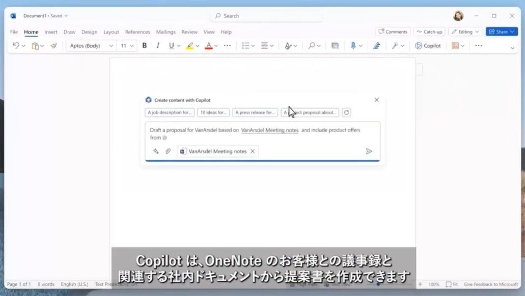This screenshot has height=296, width=525.
Task: Click the Designer wand icon
Action: (x=395, y=46)
